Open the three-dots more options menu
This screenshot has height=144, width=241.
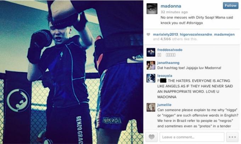tap(232, 137)
